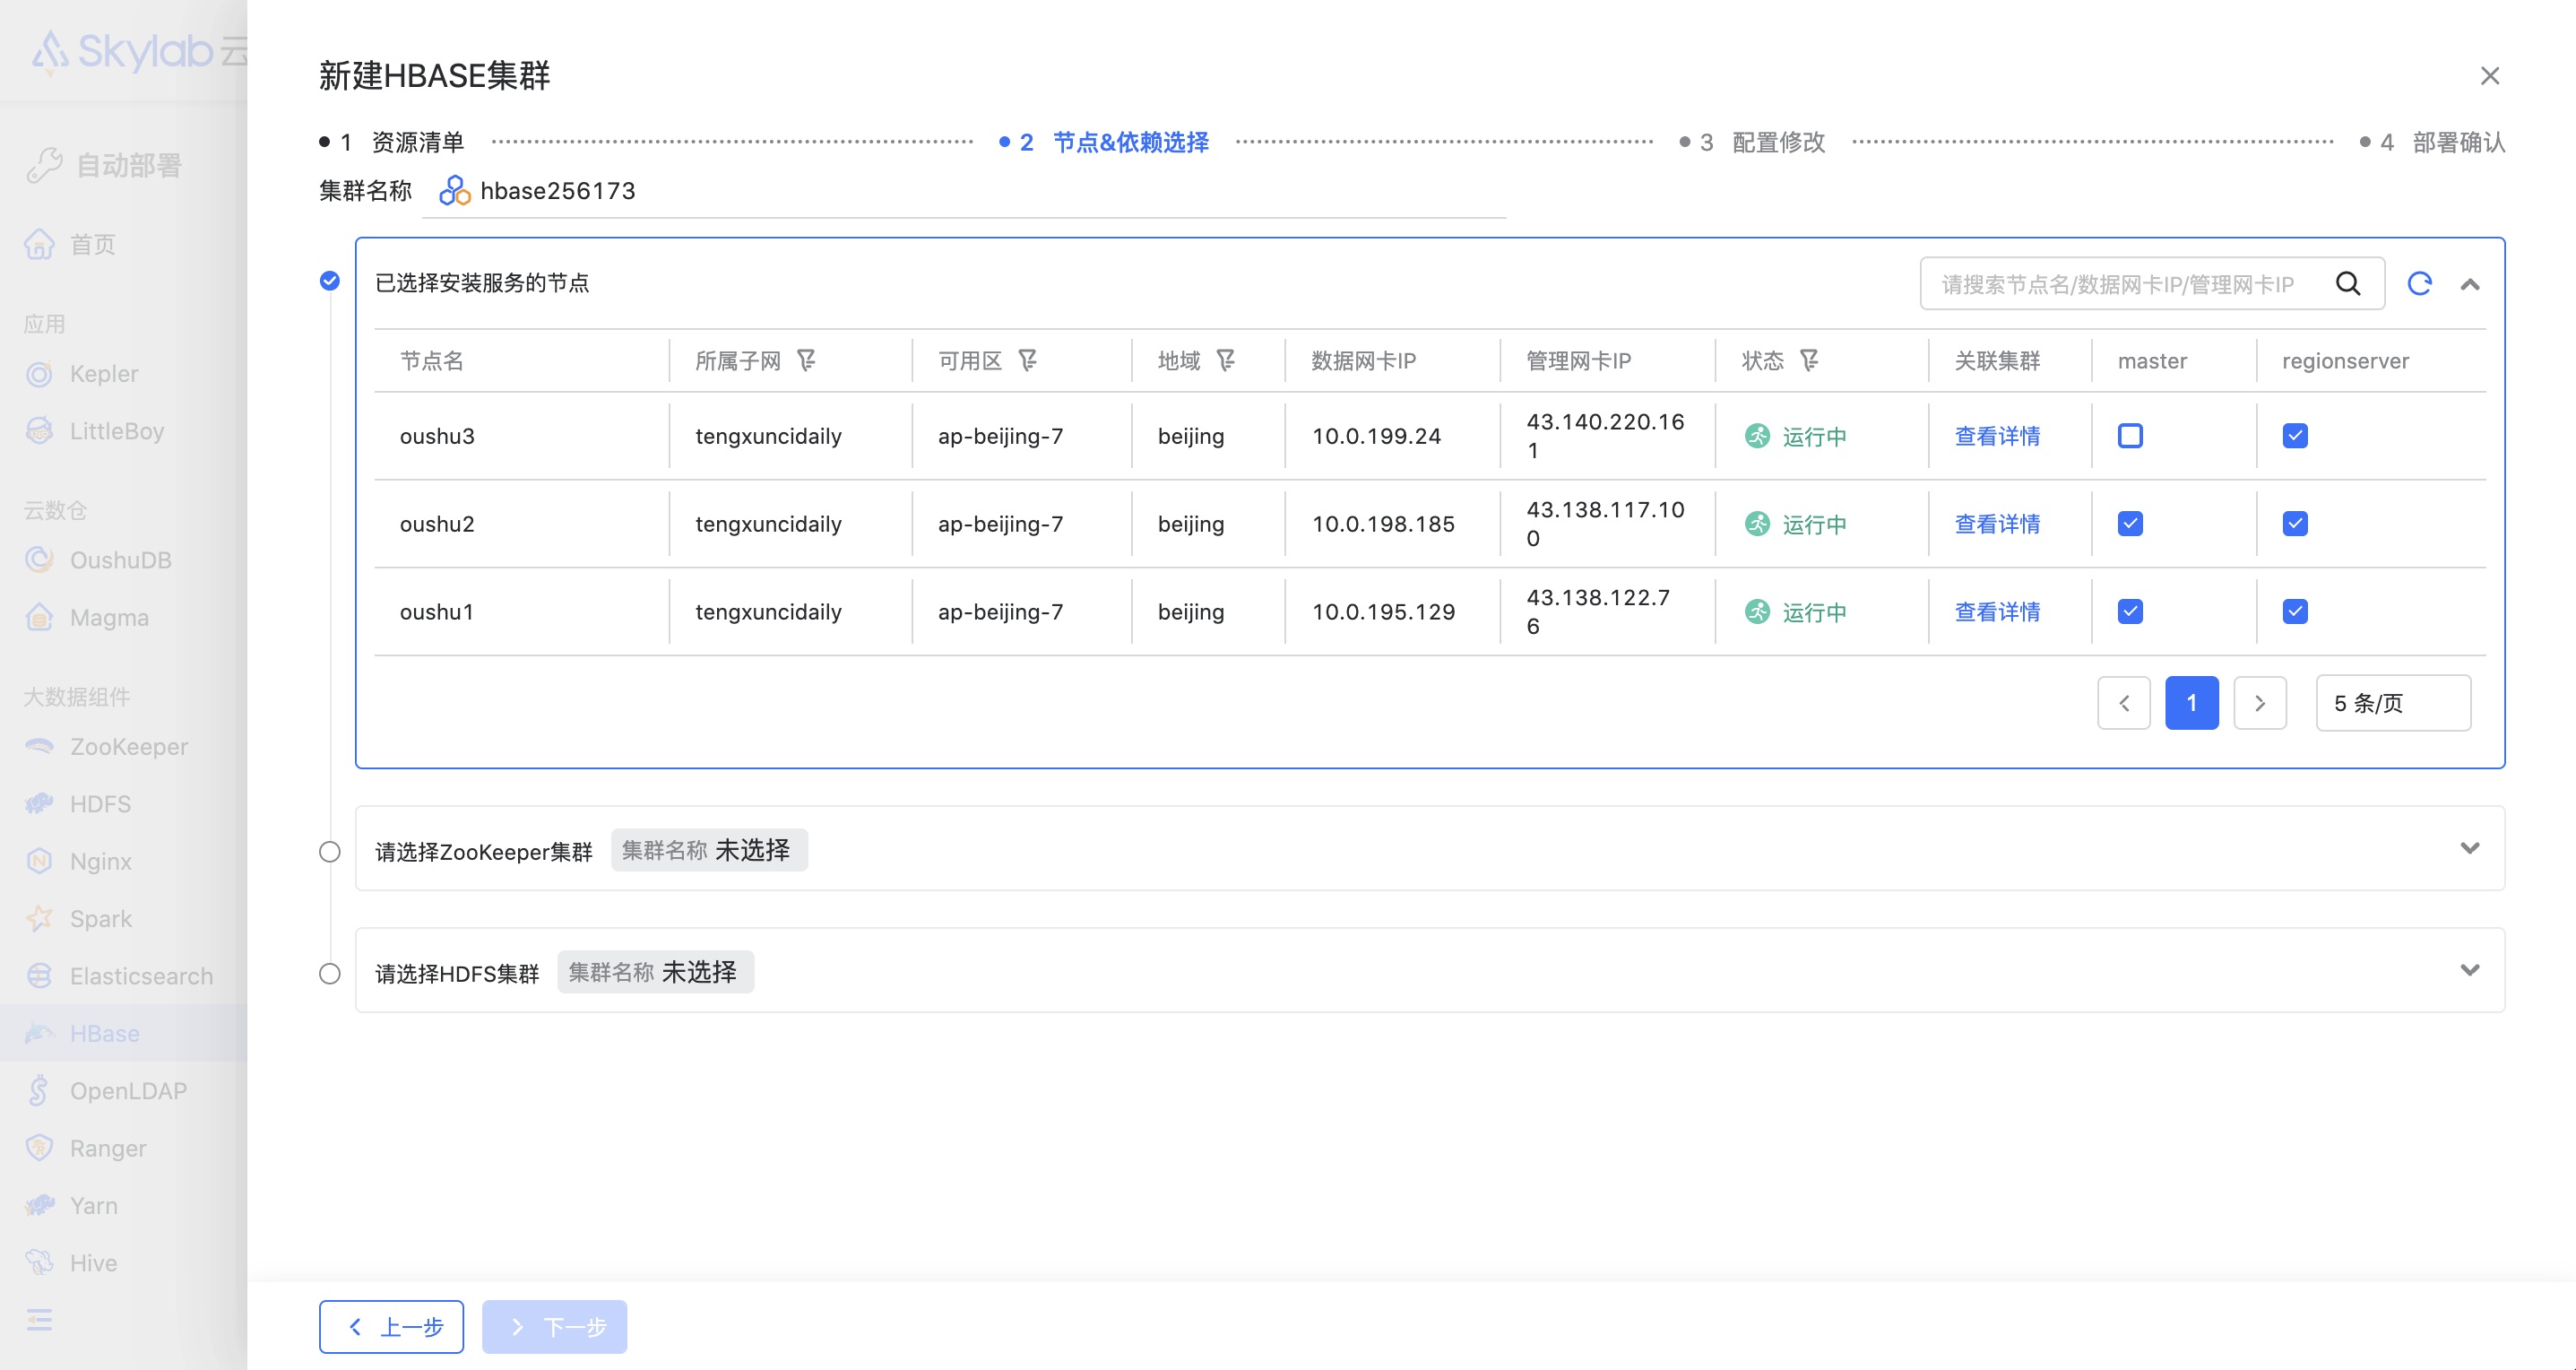
Task: Uncheck regionserver for oushu3
Action: [x=2295, y=436]
